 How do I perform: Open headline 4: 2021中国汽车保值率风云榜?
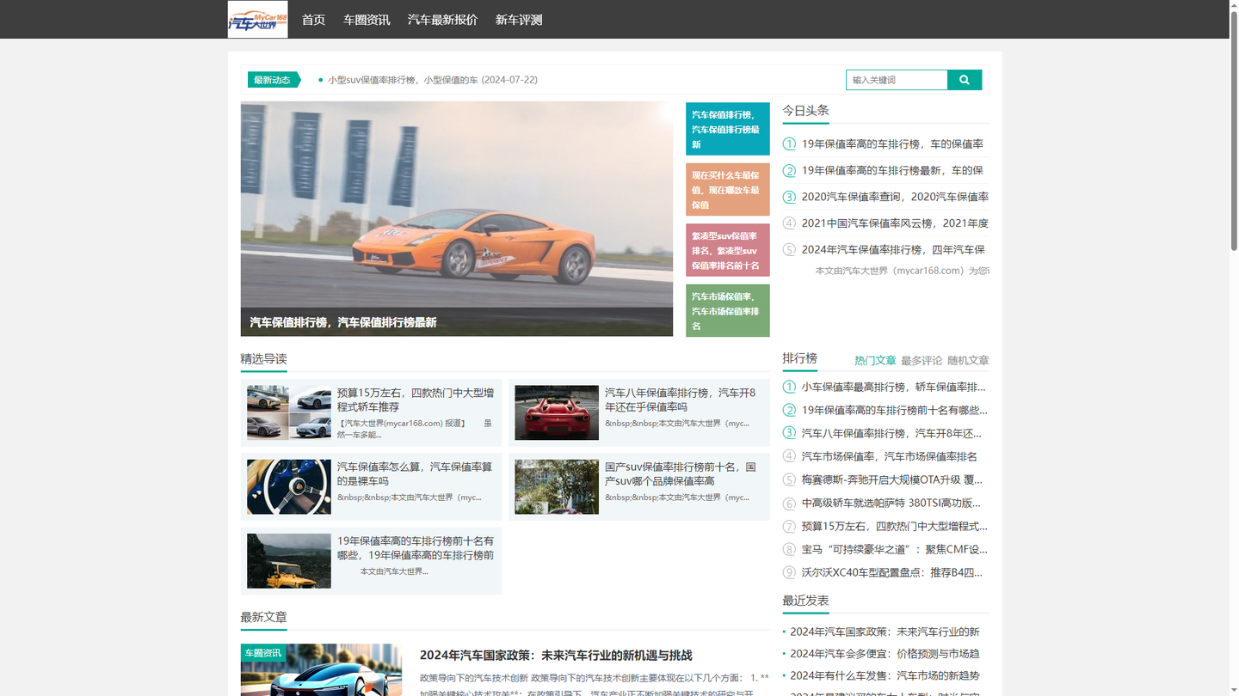click(895, 223)
